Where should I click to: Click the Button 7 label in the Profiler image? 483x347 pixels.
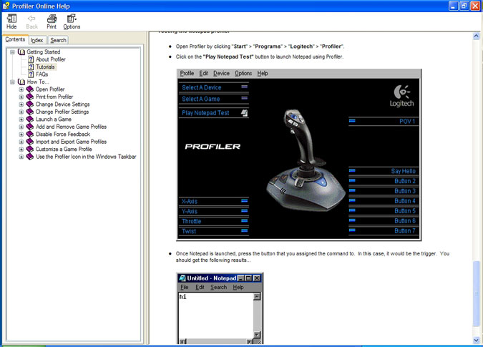tap(405, 230)
